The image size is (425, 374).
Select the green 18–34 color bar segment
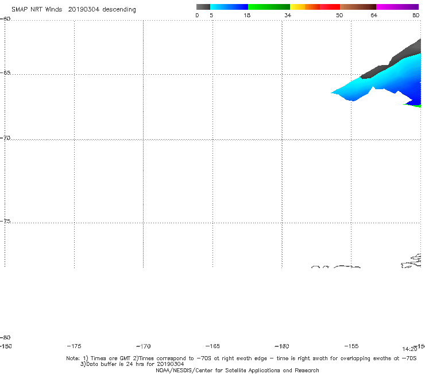[x=269, y=7]
